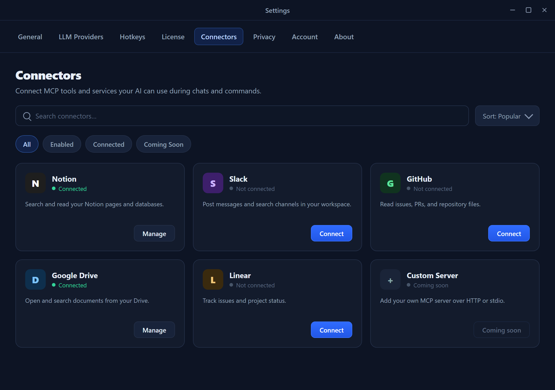This screenshot has height=390, width=555.
Task: Click the Notion card title
Action: tap(64, 179)
